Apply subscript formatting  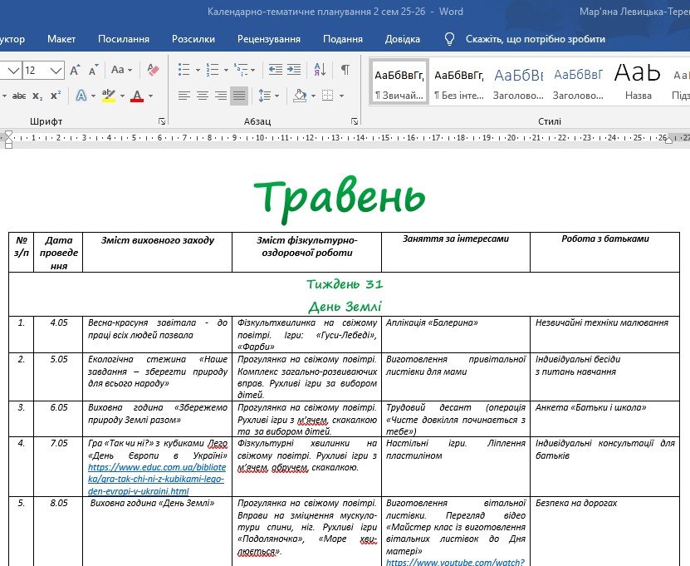[39, 96]
